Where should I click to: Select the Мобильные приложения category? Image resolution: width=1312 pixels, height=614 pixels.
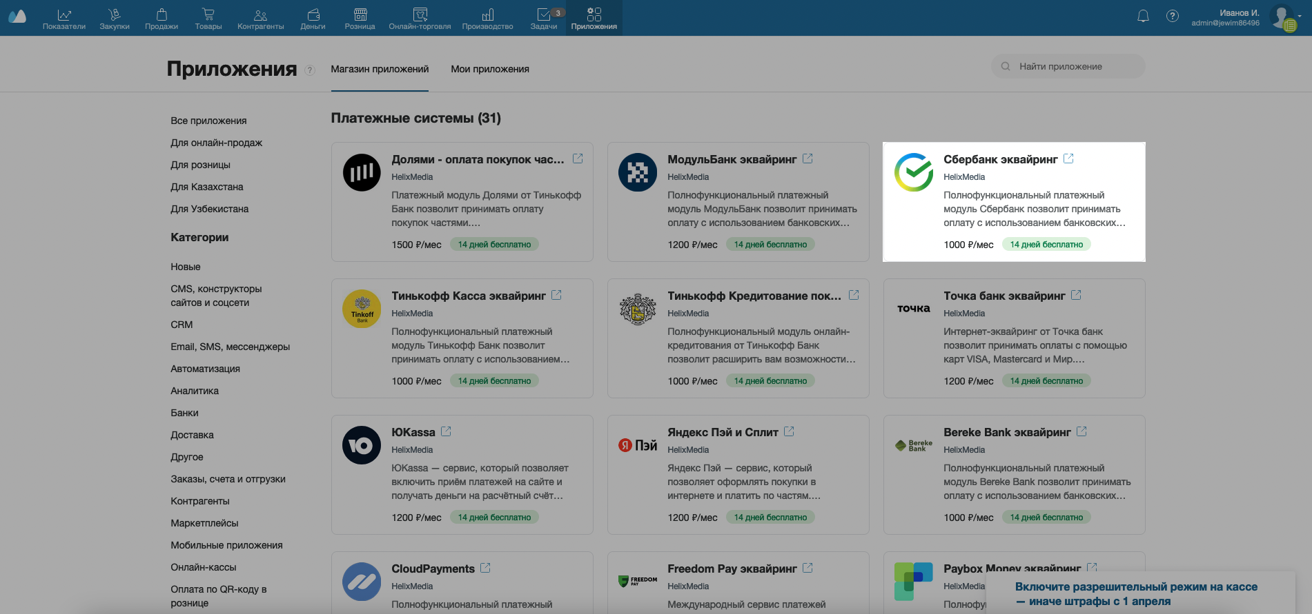227,545
